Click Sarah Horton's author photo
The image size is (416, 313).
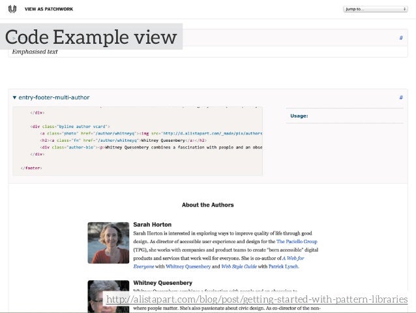[108, 243]
